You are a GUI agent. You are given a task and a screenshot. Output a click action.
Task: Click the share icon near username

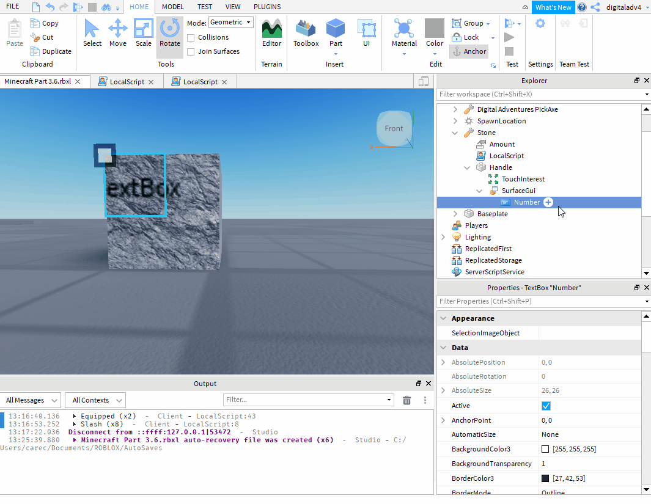[x=595, y=7]
